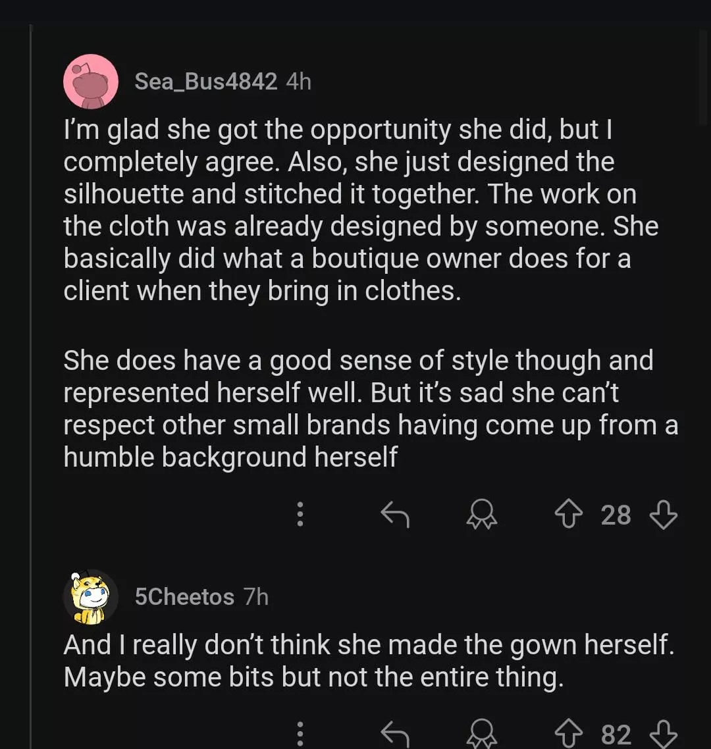This screenshot has height=749, width=711.
Task: Upvote the comment with 28 points
Action: 569,514
